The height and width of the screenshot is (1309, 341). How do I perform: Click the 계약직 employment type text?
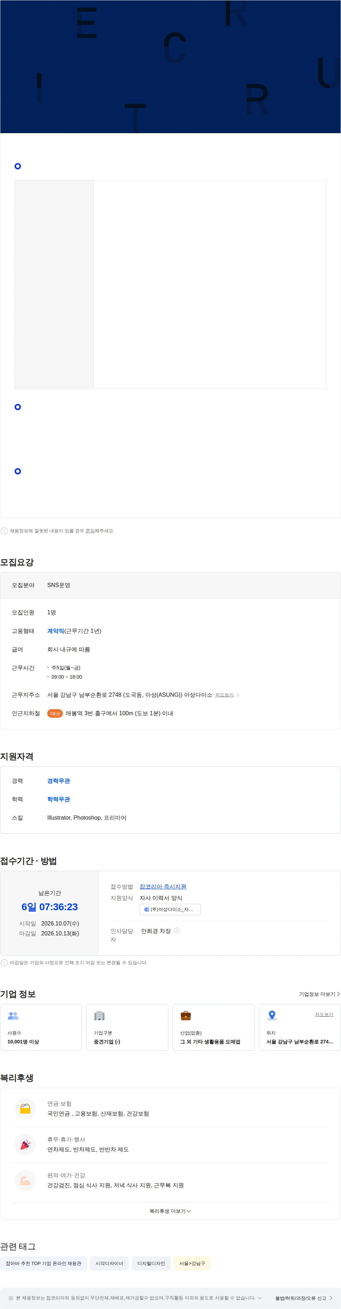(x=55, y=631)
